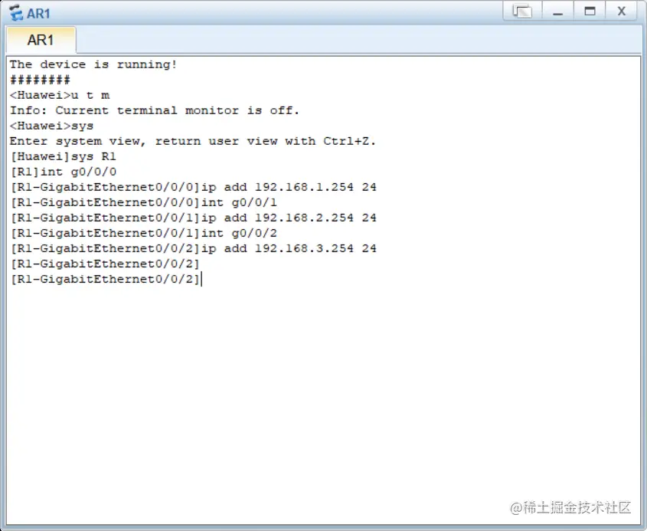Click the '########' line
This screenshot has width=647, height=531.
pyautogui.click(x=40, y=80)
